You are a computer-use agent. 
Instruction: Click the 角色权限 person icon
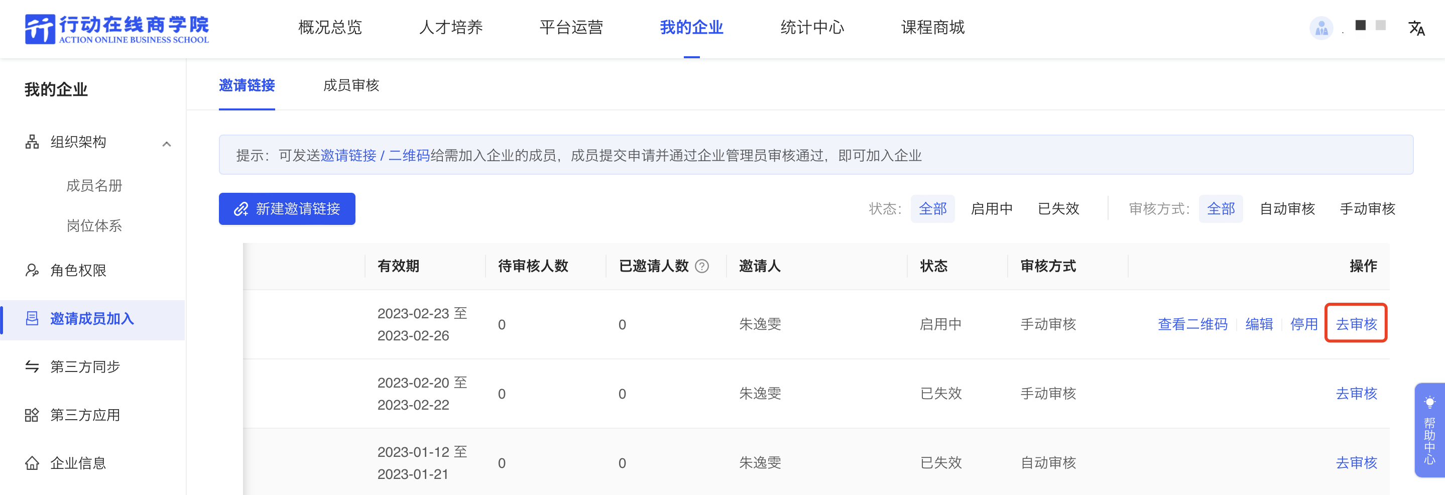pos(32,270)
